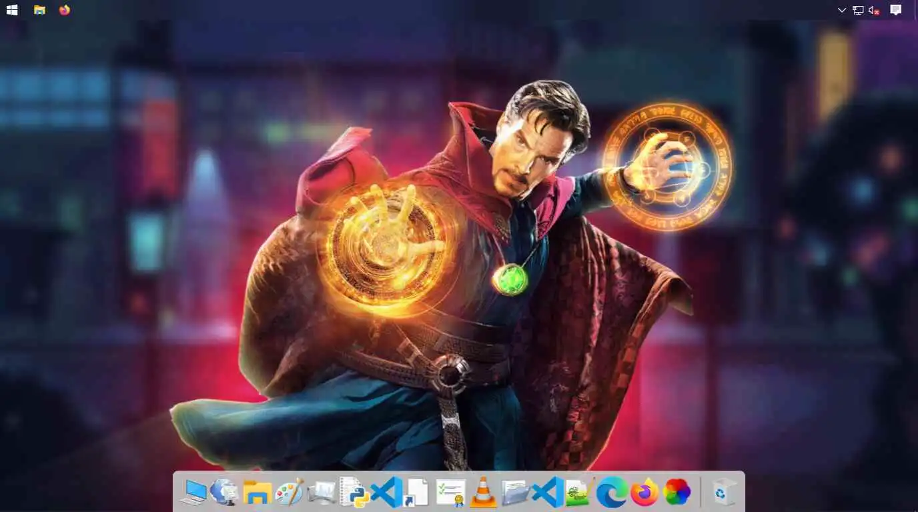
Task: Open the multicolor flower app icon in dock
Action: [676, 493]
